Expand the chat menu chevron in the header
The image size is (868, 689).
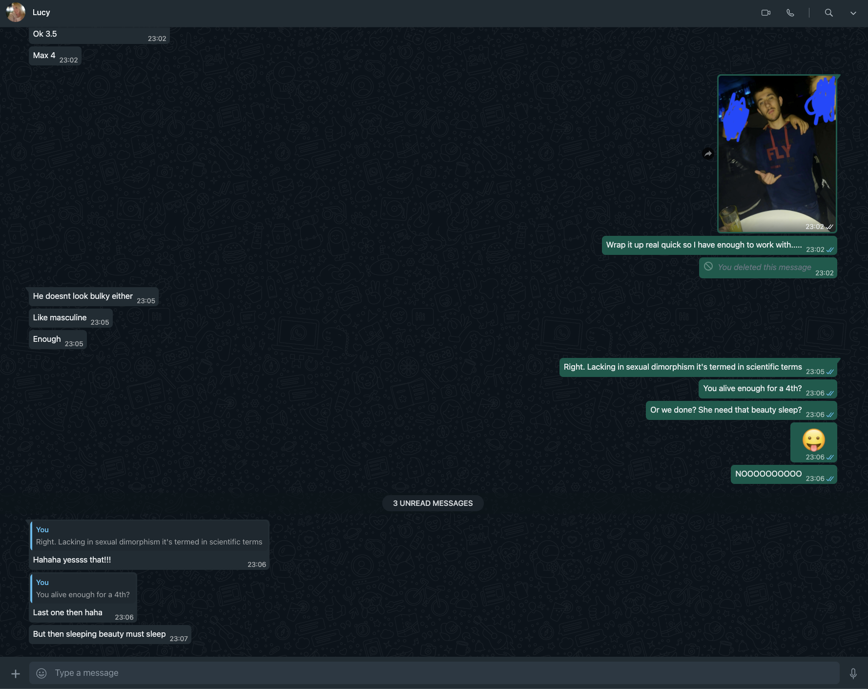[x=853, y=13]
